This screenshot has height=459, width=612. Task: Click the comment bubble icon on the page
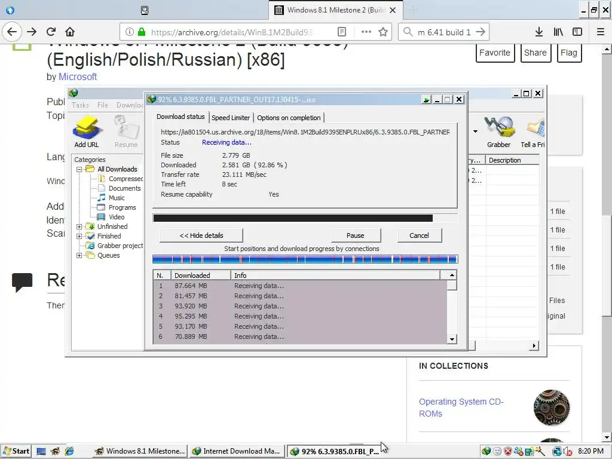(22, 283)
